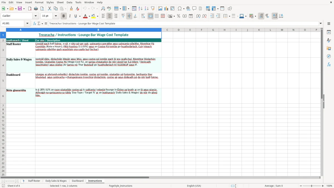The width and height of the screenshot is (334, 188).
Task: Open sidebar Navigator compass icon
Action: (x=329, y=56)
